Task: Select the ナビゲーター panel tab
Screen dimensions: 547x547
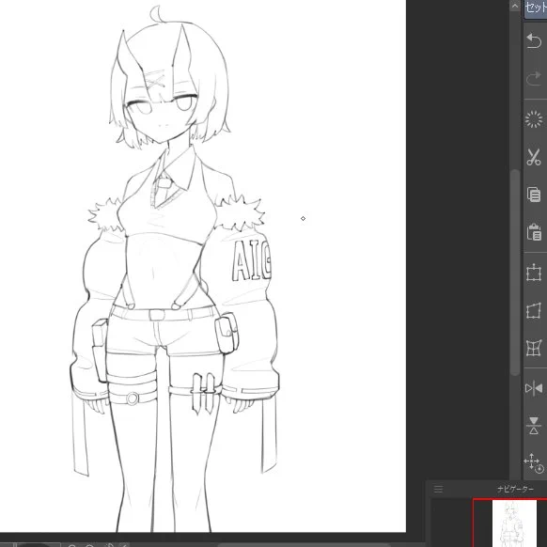Action: (x=515, y=489)
